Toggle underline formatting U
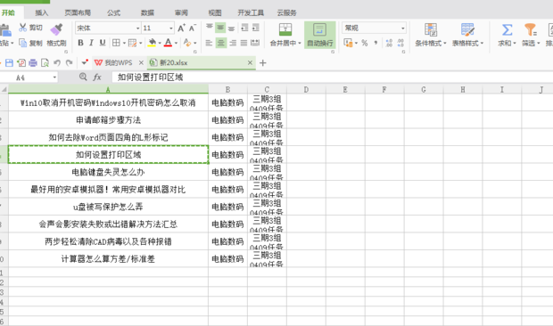Viewport: 553px width, 326px height. pyautogui.click(x=103, y=43)
